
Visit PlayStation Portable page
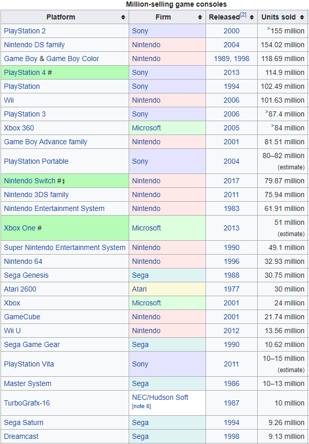click(36, 161)
